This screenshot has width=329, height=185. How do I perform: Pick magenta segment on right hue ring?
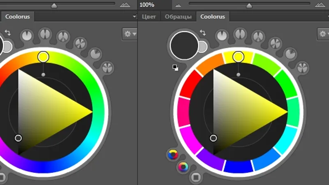[x=191, y=140]
